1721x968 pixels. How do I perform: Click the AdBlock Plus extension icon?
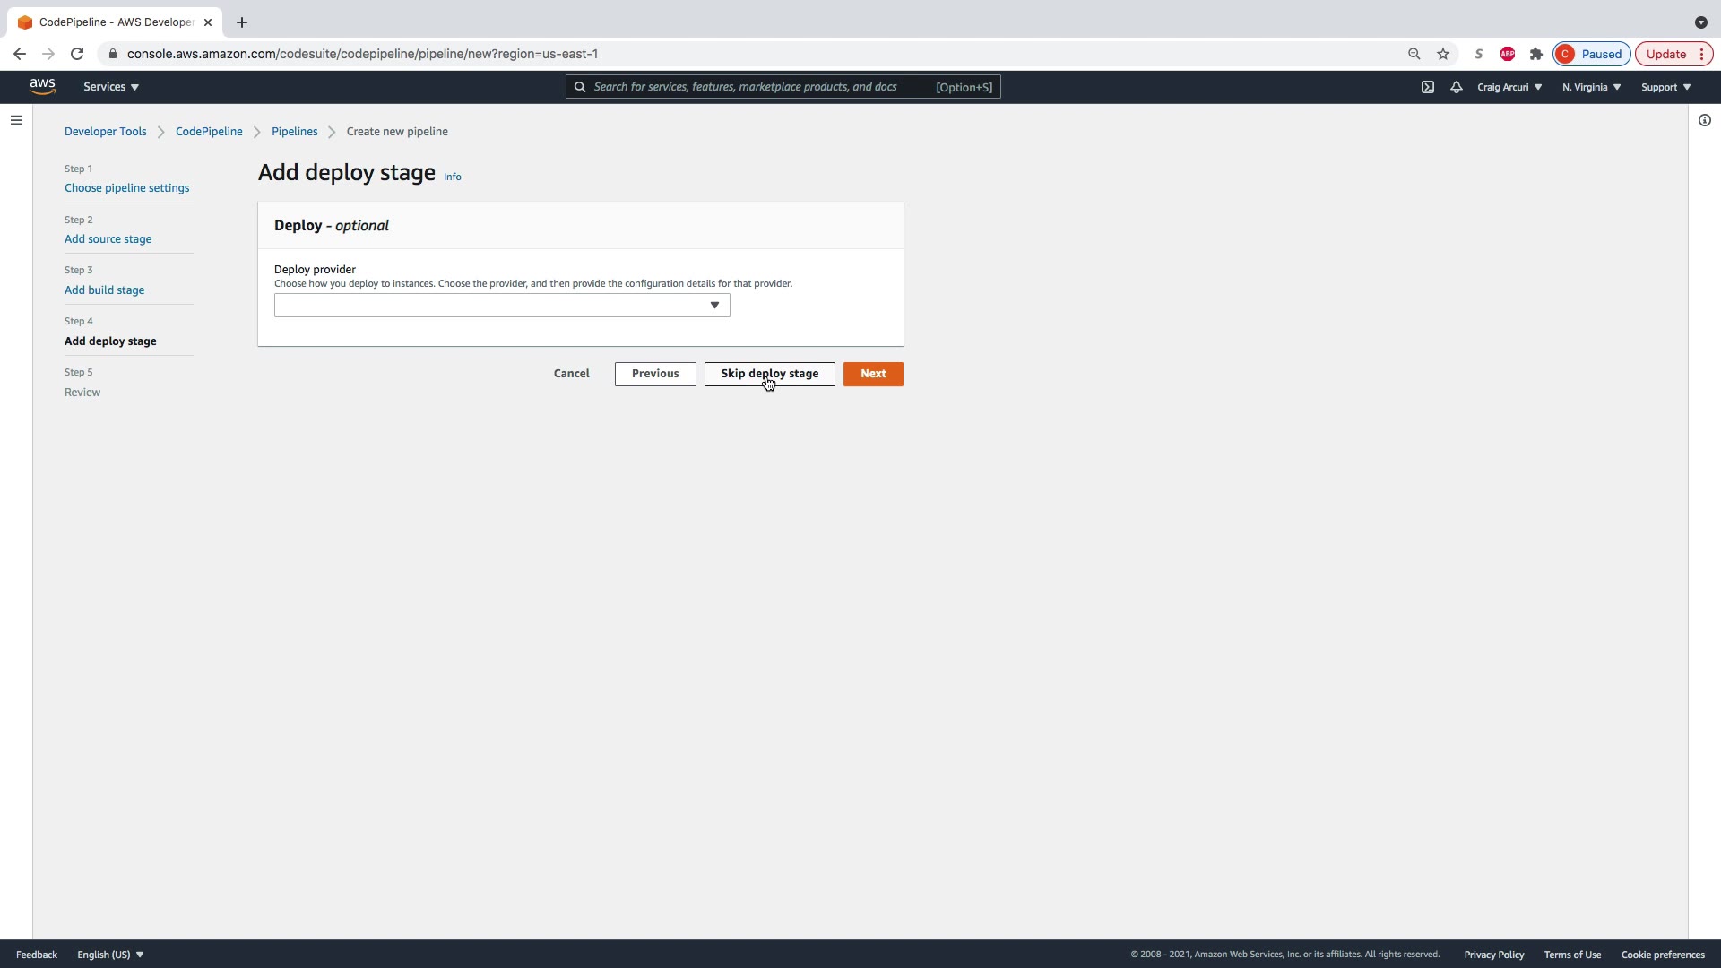pos(1507,54)
